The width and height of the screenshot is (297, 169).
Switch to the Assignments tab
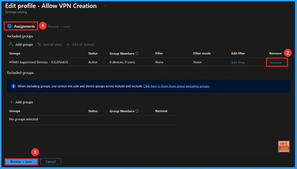(x=24, y=26)
